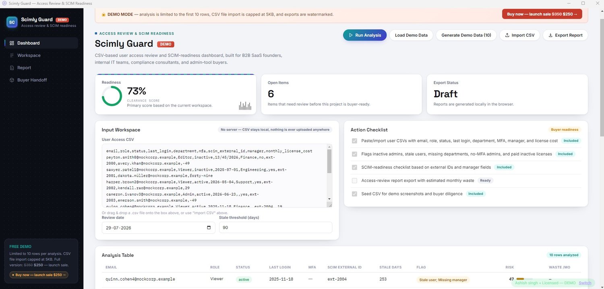Click the Workspace list icon
This screenshot has height=289, width=604.
click(x=12, y=56)
